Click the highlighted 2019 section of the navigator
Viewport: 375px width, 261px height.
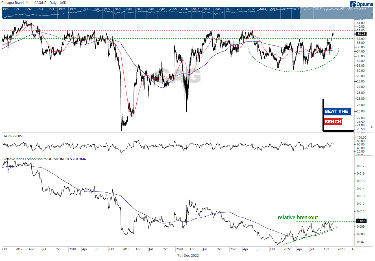tap(329, 9)
